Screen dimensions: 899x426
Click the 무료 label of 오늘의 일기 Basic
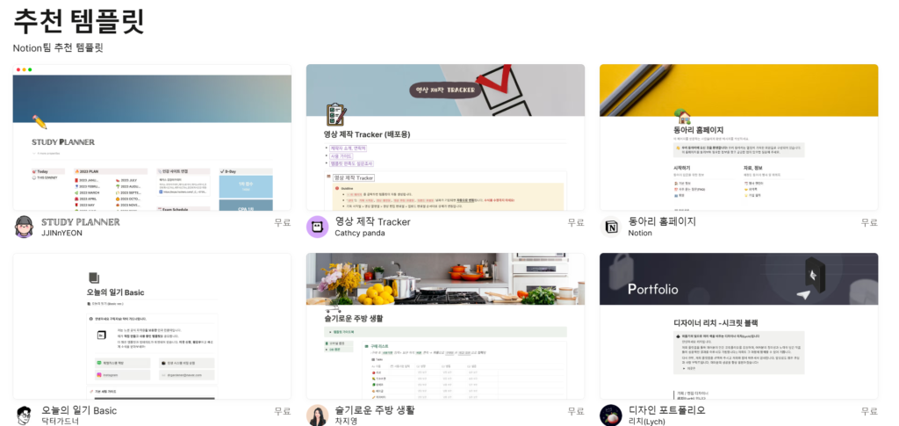pos(282,411)
